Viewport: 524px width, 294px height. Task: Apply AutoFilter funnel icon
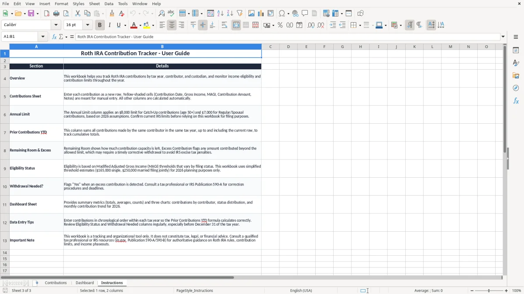pyautogui.click(x=239, y=14)
